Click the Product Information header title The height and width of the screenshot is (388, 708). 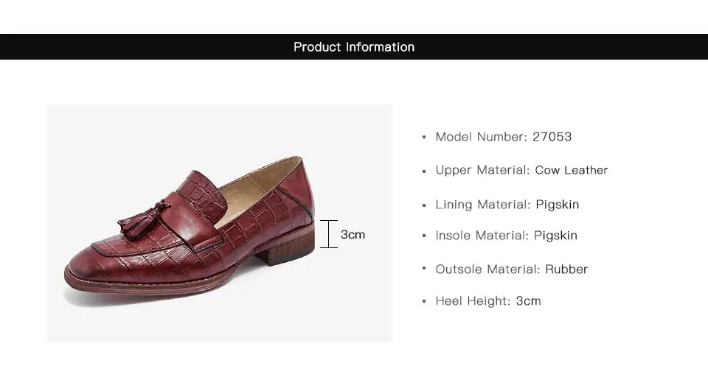tap(354, 47)
